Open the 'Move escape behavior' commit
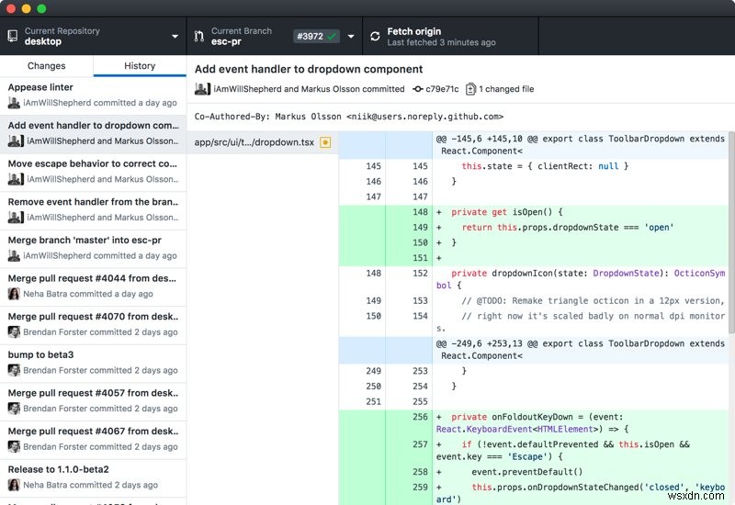Viewport: 735px width, 505px height. (92, 172)
